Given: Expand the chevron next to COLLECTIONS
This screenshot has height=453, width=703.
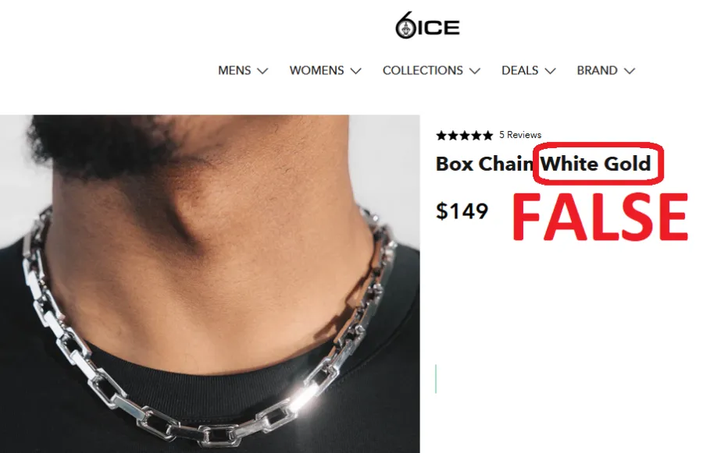Looking at the screenshot, I should point(475,71).
